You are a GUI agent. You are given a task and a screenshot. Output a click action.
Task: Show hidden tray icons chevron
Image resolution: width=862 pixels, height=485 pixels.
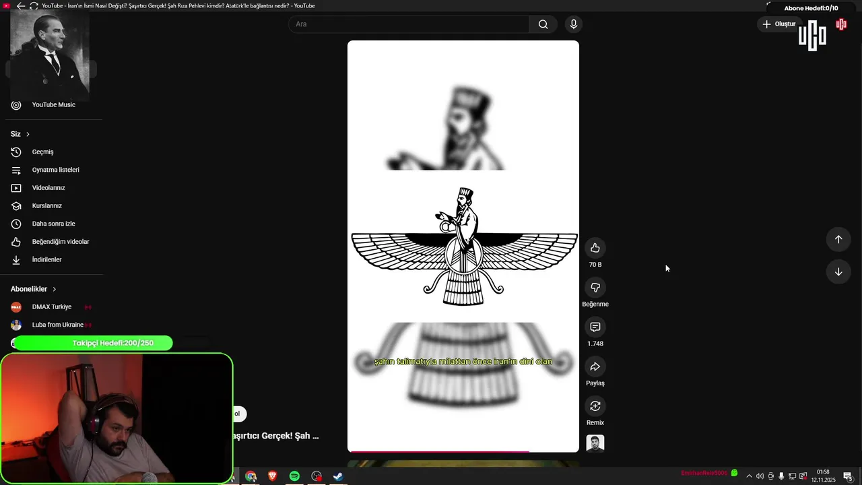pos(749,476)
